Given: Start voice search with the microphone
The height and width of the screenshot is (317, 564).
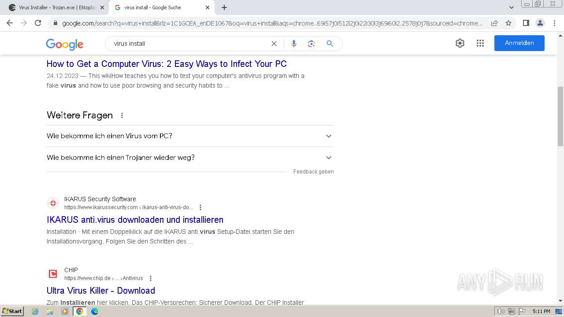Looking at the screenshot, I should click(294, 44).
